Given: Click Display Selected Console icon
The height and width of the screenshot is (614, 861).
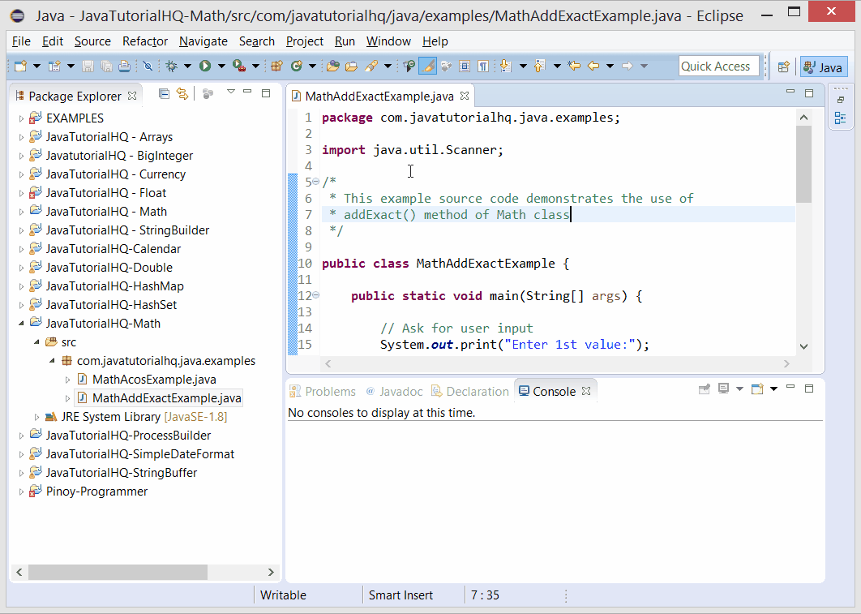Looking at the screenshot, I should coord(724,389).
